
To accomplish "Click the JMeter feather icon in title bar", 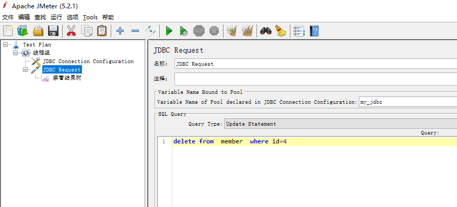I will (5, 6).
